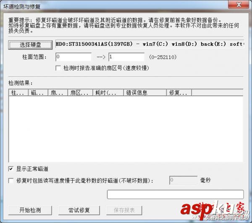Toggle 显示正常磁道 checkbox
The height and width of the screenshot is (223, 252).
[11, 169]
